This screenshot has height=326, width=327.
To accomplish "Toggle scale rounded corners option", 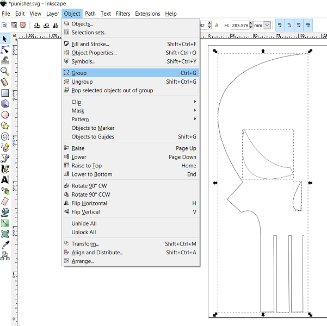I will coord(289,25).
